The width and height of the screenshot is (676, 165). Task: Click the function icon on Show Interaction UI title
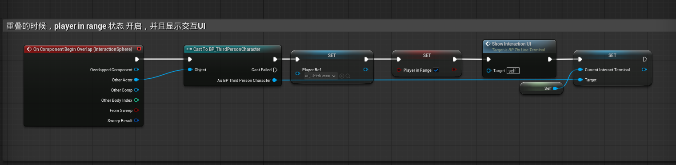pyautogui.click(x=488, y=44)
